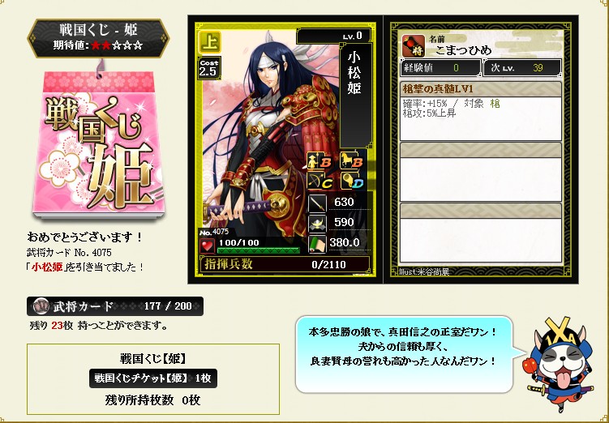Click the green HP 100/100 bar

click(259, 250)
